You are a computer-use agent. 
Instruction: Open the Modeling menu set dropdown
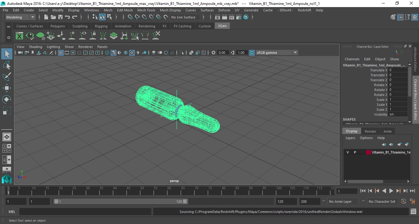tap(20, 17)
